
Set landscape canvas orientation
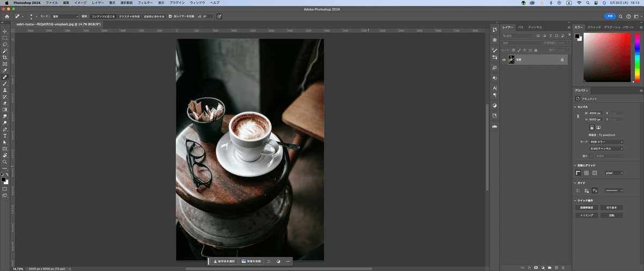click(x=599, y=127)
